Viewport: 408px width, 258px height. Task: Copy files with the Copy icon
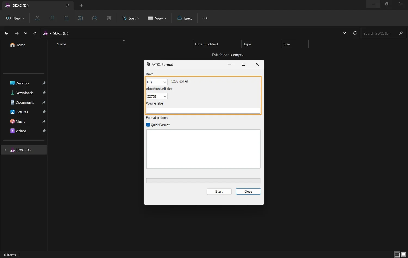pyautogui.click(x=51, y=18)
